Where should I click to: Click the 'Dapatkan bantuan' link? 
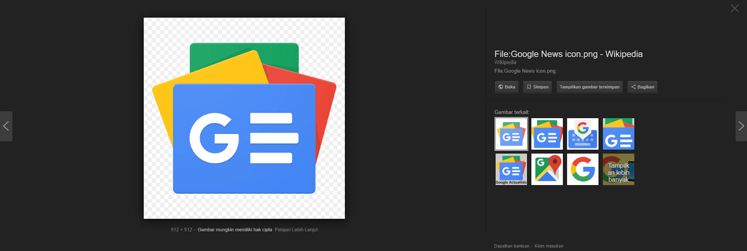(512, 246)
